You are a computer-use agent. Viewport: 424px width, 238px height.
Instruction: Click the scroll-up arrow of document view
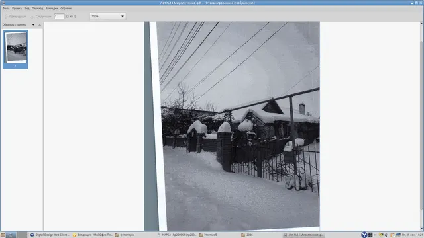click(x=421, y=24)
